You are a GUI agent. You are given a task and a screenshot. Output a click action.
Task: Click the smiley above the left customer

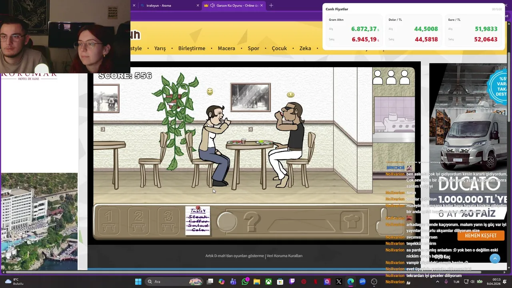point(210,92)
